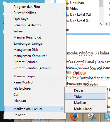Viewport: 110px width, 122px height.
Task: Click the Explorer navigation pane scrollbar thumb
Action: pyautogui.click(x=101, y=3)
